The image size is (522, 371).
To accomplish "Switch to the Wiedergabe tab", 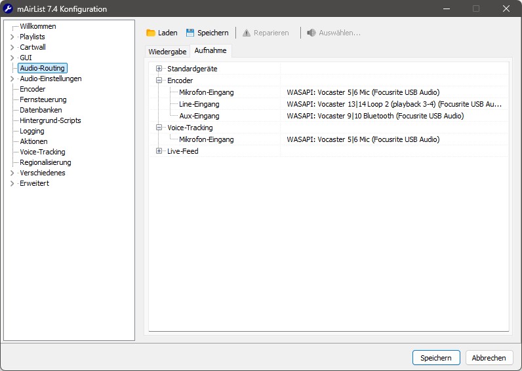I will [167, 52].
